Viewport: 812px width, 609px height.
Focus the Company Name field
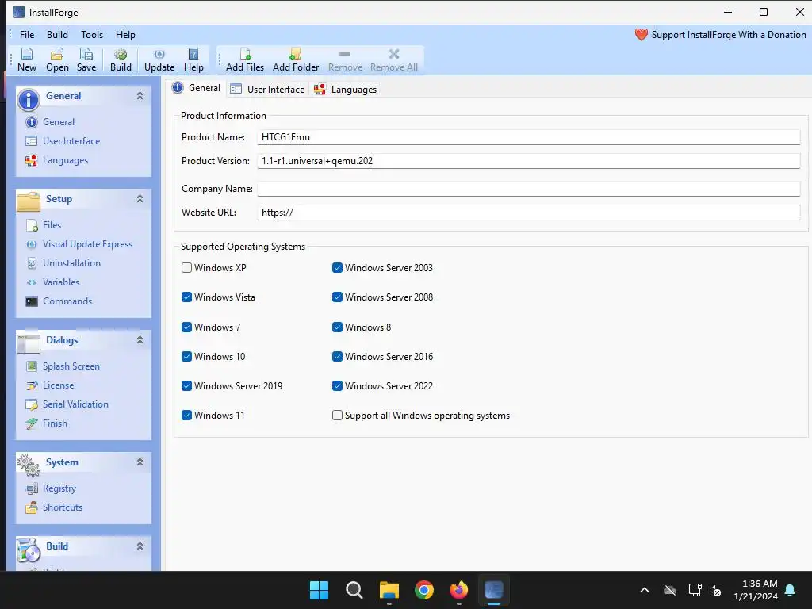[529, 189]
